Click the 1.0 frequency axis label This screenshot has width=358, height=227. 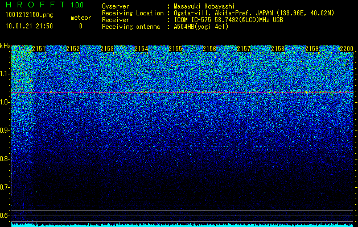(x=5, y=102)
